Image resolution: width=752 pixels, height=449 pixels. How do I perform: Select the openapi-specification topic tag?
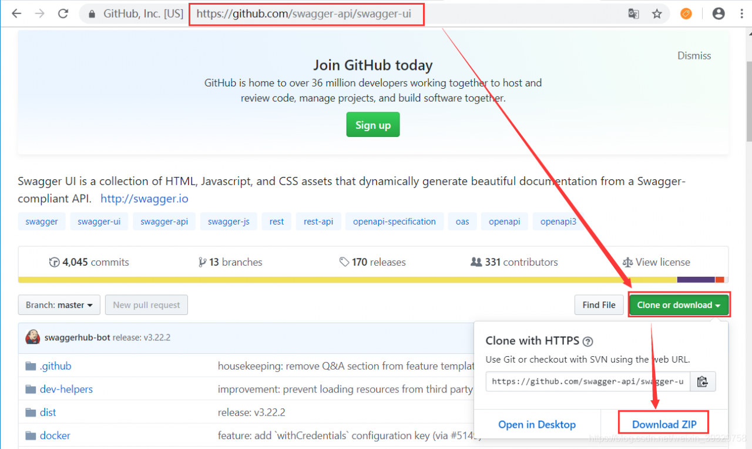(x=394, y=222)
